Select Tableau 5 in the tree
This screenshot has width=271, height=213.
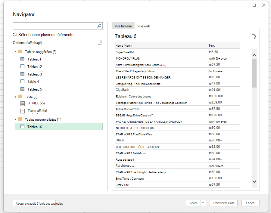coord(35,89)
